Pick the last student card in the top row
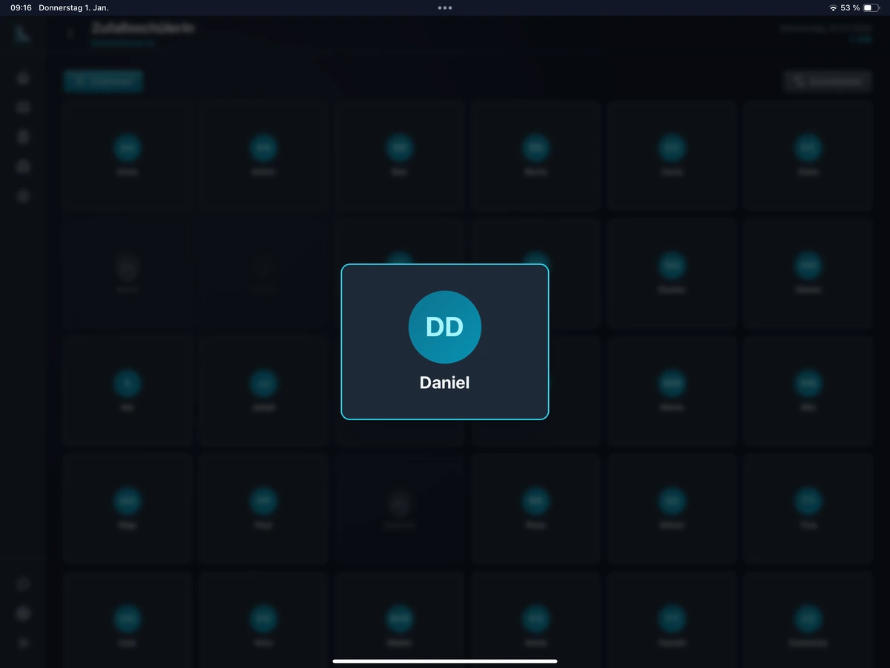 (808, 156)
